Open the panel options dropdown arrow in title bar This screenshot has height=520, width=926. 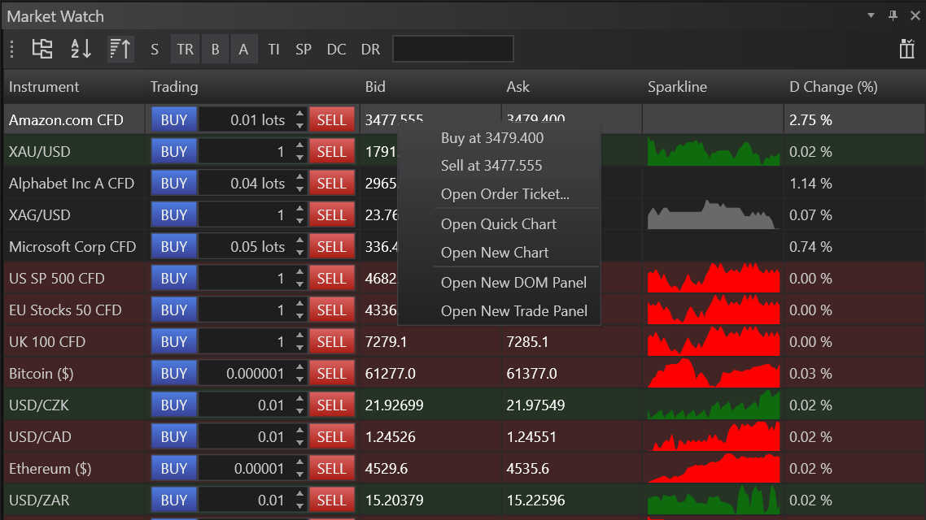pos(871,15)
